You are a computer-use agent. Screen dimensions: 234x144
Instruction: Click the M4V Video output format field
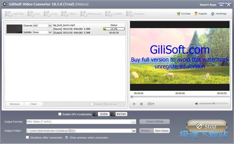[79, 122]
